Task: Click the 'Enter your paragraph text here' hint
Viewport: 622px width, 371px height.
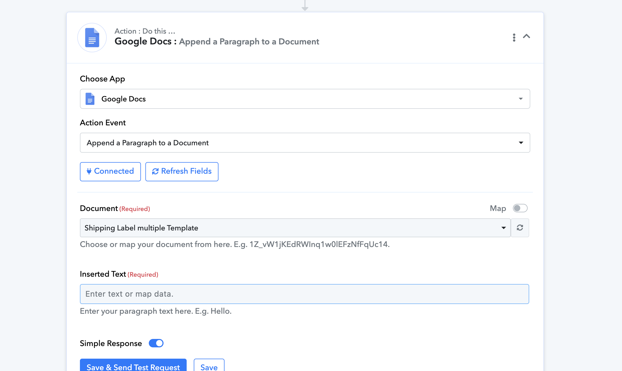Action: 156,311
